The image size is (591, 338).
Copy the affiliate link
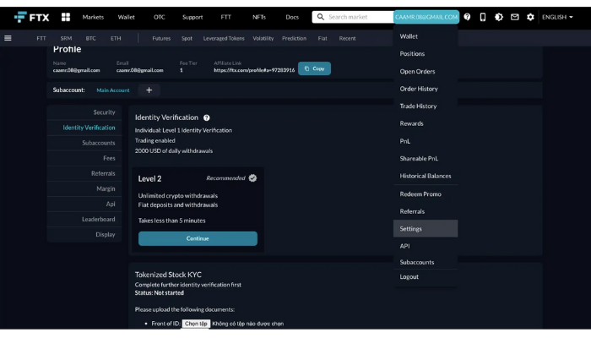click(x=314, y=68)
